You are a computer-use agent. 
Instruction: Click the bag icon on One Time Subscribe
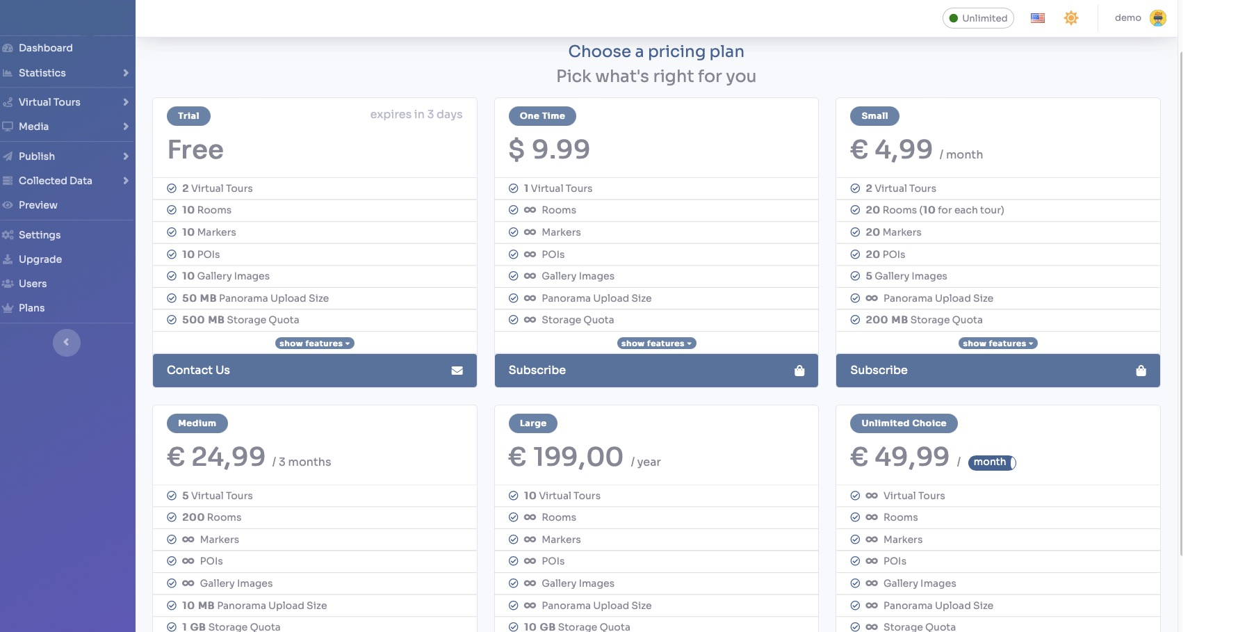[799, 371]
